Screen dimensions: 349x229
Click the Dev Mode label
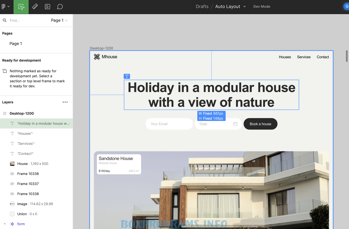(x=262, y=7)
